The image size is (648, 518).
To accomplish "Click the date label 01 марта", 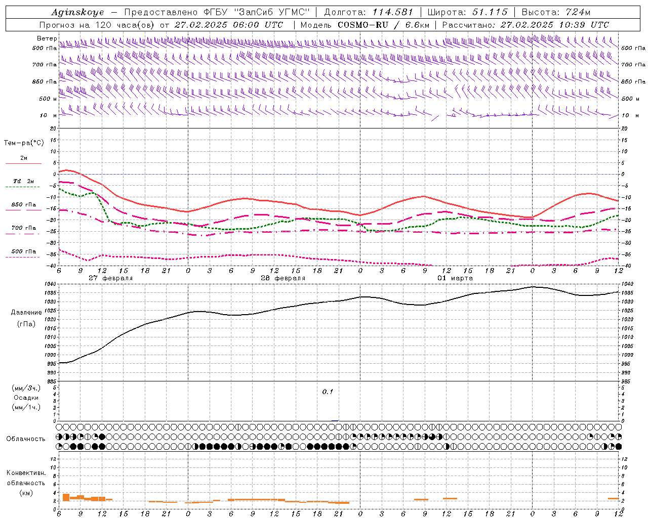I will (x=455, y=278).
